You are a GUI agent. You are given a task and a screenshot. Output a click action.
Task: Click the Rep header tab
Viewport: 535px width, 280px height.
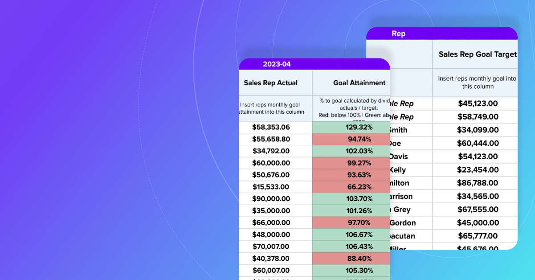[398, 34]
